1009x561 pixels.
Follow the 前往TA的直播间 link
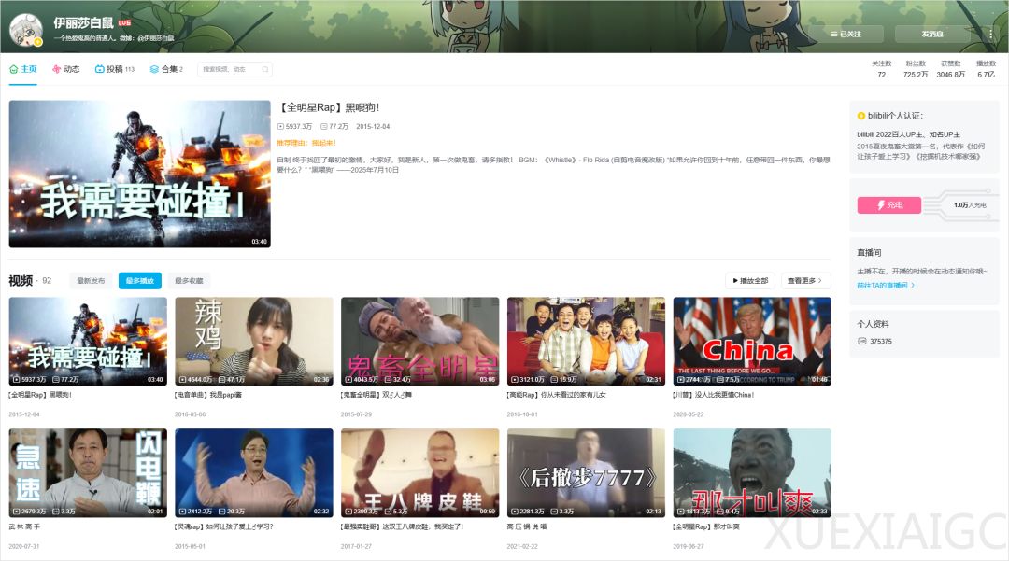coord(886,285)
